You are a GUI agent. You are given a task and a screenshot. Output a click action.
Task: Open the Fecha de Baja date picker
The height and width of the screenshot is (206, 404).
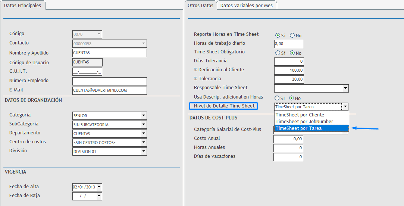pos(99,196)
